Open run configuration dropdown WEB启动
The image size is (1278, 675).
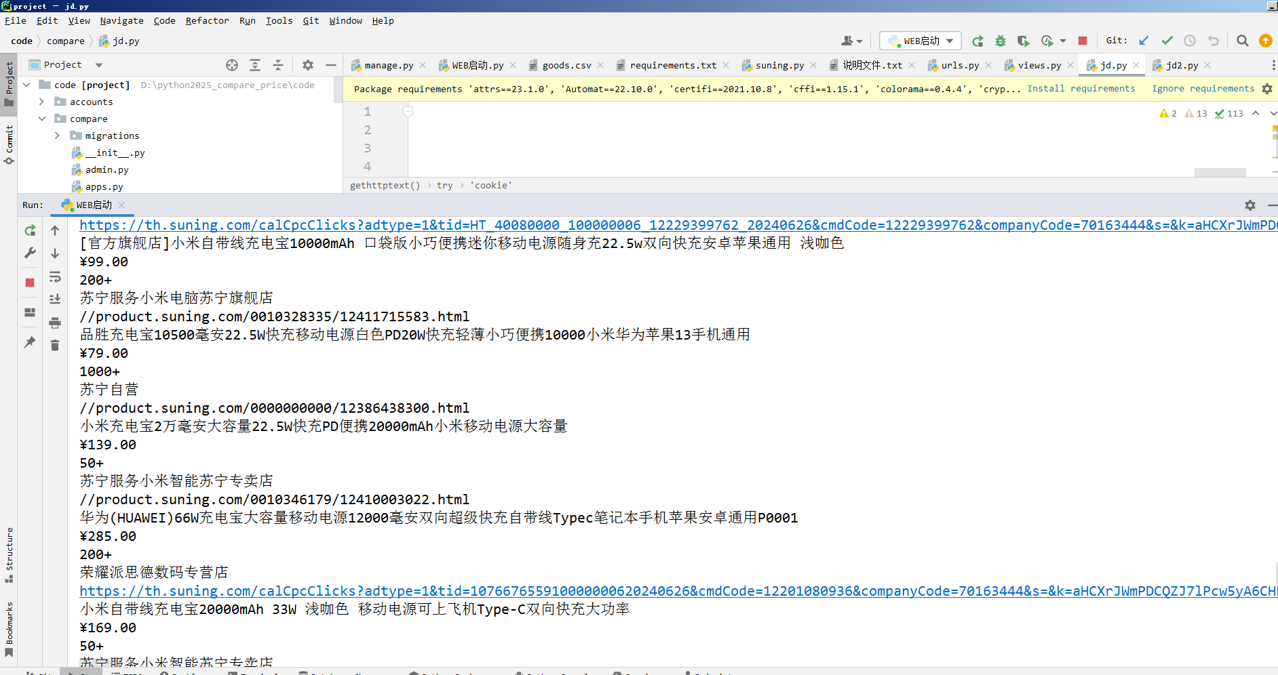pos(921,41)
